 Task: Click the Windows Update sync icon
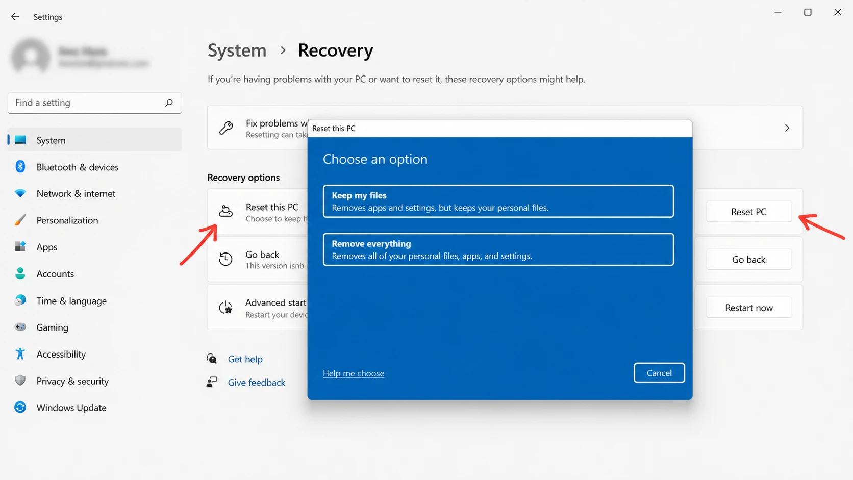point(20,407)
